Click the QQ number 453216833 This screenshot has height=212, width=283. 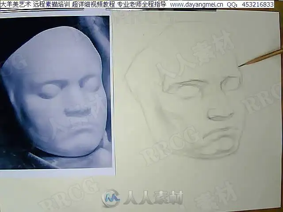point(258,4)
